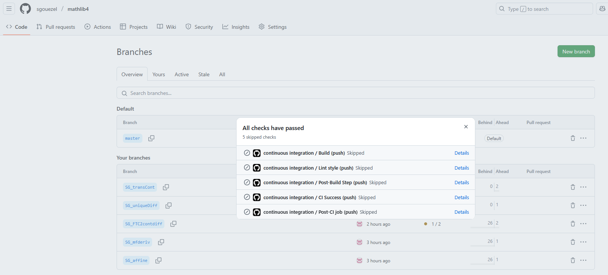This screenshot has width=608, height=275.
Task: Click the GitHub logo home icon
Action: click(x=25, y=9)
